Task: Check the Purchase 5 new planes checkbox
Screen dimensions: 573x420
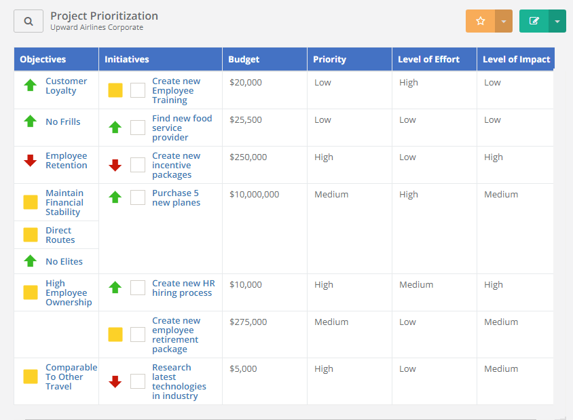Action: pos(138,197)
